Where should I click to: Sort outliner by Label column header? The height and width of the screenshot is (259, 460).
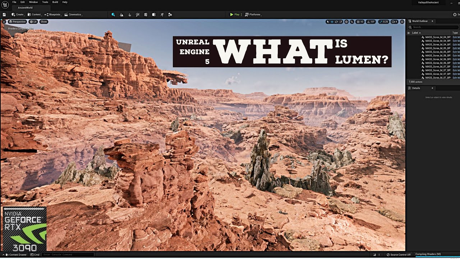(416, 33)
